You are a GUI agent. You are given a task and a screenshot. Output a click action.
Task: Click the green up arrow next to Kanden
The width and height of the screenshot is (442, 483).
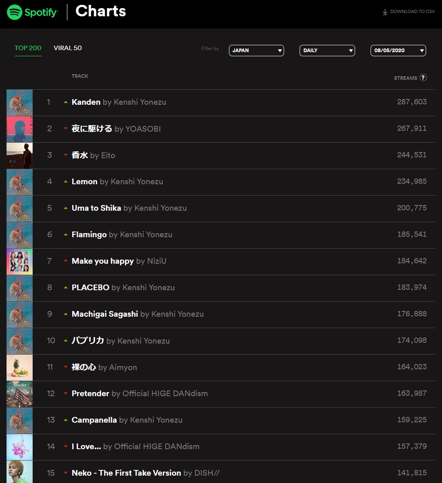[65, 102]
